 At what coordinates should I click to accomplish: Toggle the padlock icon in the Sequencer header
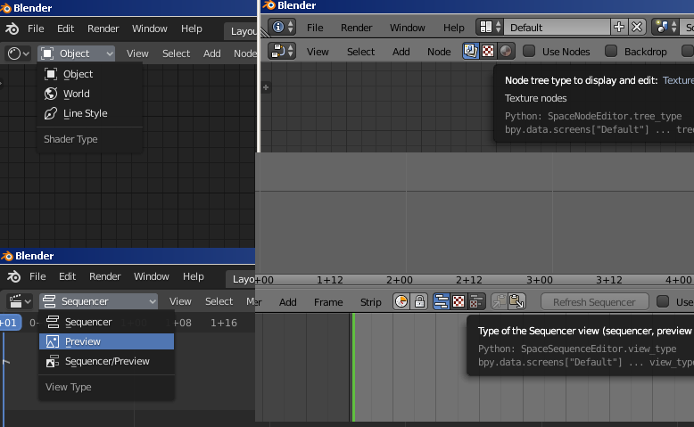coord(419,301)
